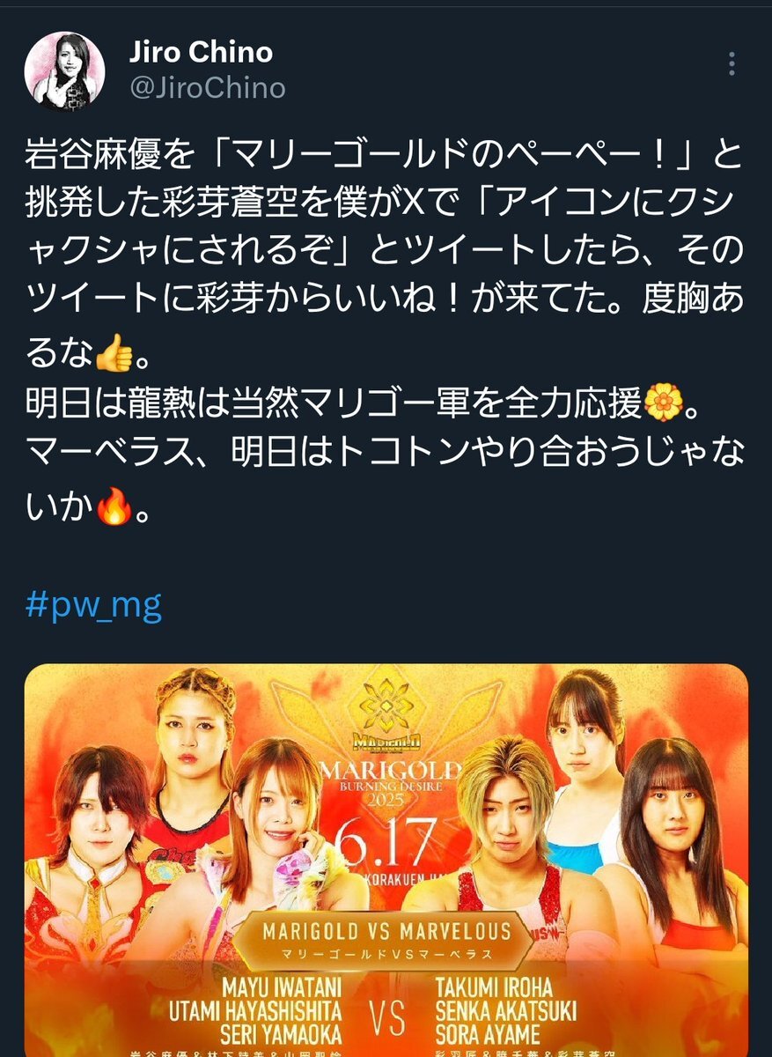Open the three-dot more options menu
The height and width of the screenshot is (1057, 772).
(731, 64)
